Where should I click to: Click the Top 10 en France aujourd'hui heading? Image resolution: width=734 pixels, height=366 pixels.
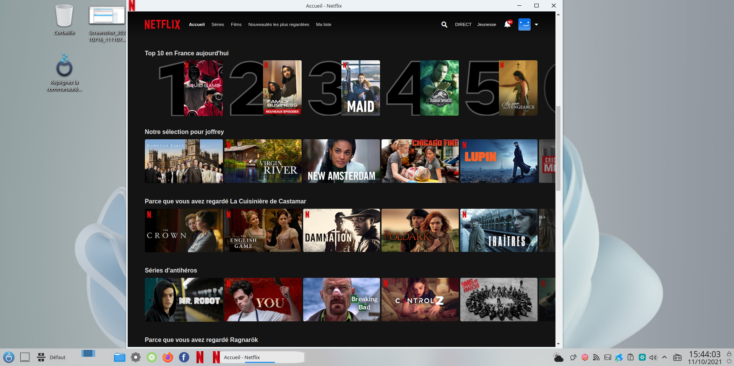187,53
